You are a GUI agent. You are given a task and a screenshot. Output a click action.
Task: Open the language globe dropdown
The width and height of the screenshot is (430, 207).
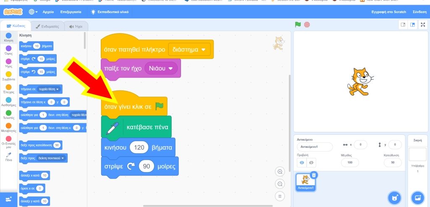point(34,12)
